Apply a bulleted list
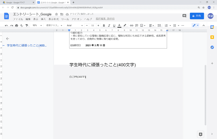The image size is (217, 139). pyautogui.click(x=175, y=25)
